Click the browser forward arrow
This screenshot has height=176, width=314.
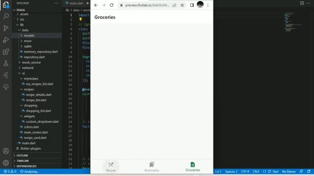104,5
